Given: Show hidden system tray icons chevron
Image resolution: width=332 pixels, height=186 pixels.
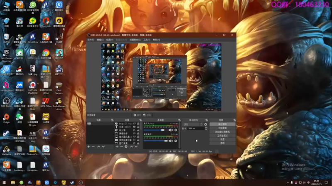Looking at the screenshot, I should [x=287, y=183].
